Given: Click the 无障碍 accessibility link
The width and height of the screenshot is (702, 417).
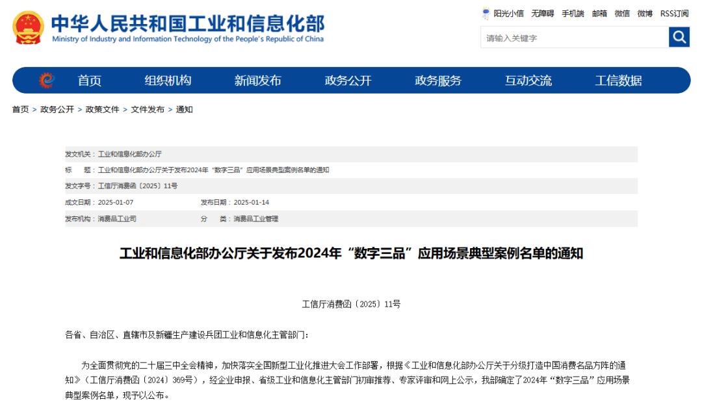Looking at the screenshot, I should click(543, 14).
